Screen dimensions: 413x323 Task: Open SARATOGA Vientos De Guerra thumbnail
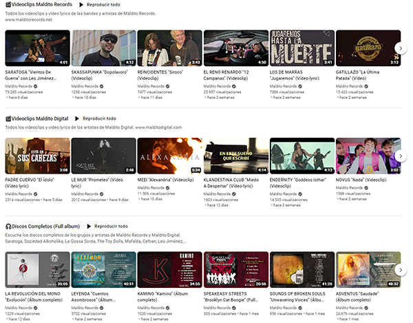(38, 48)
